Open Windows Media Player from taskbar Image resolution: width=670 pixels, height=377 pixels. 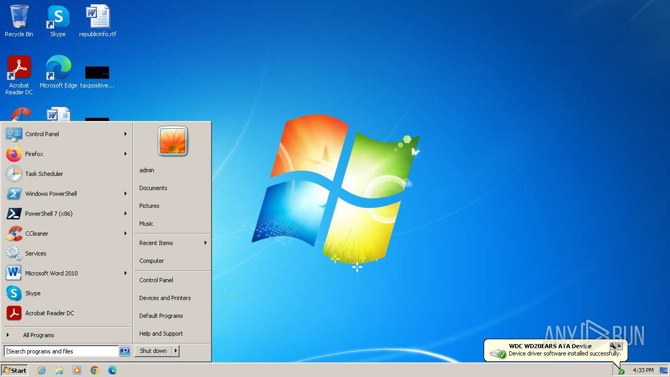click(77, 370)
